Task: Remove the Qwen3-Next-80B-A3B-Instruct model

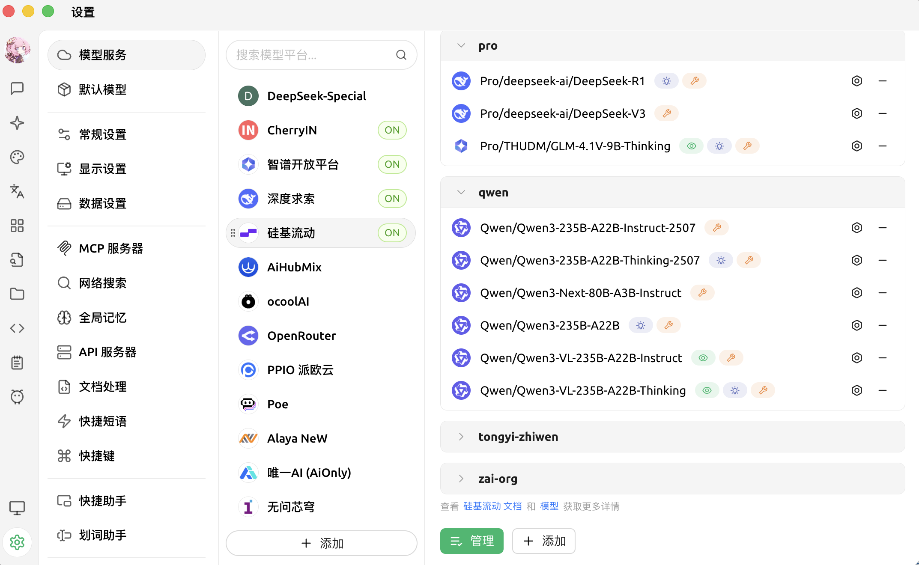Action: [882, 293]
